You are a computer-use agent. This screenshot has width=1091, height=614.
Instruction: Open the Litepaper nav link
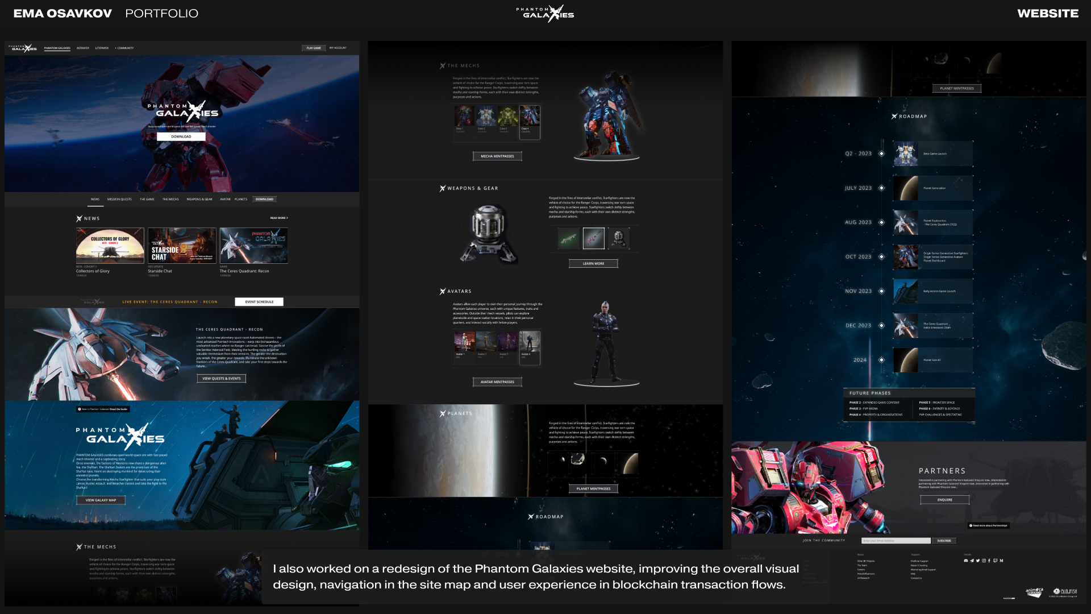(x=102, y=48)
